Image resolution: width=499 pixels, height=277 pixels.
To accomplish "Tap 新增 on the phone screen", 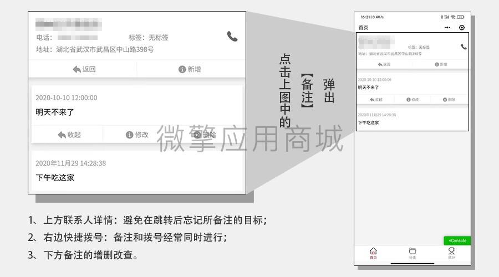I will pos(440,64).
